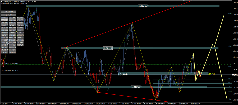This screenshot has height=105, width=238.
Task: Select the GBPJPY pair button
Action: tap(12, 32)
